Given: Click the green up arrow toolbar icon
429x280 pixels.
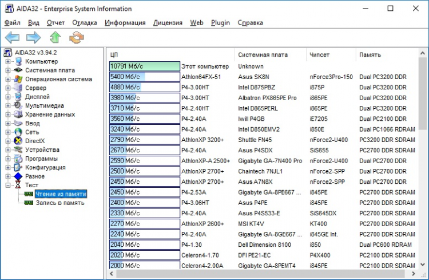Looking at the screenshot, I should [55, 38].
